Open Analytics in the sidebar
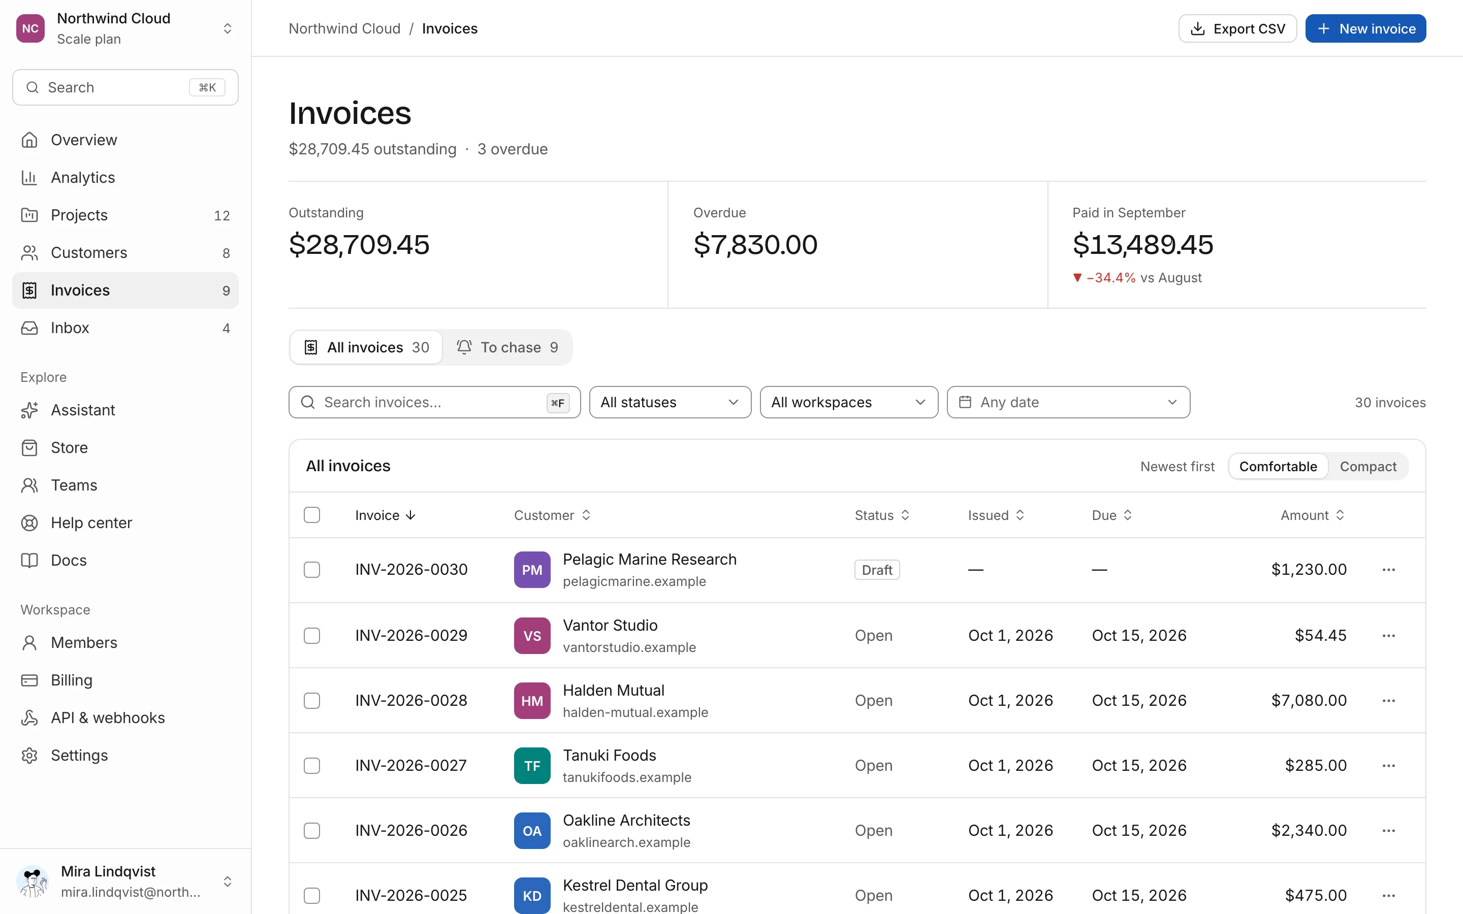This screenshot has height=914, width=1463. [x=125, y=177]
